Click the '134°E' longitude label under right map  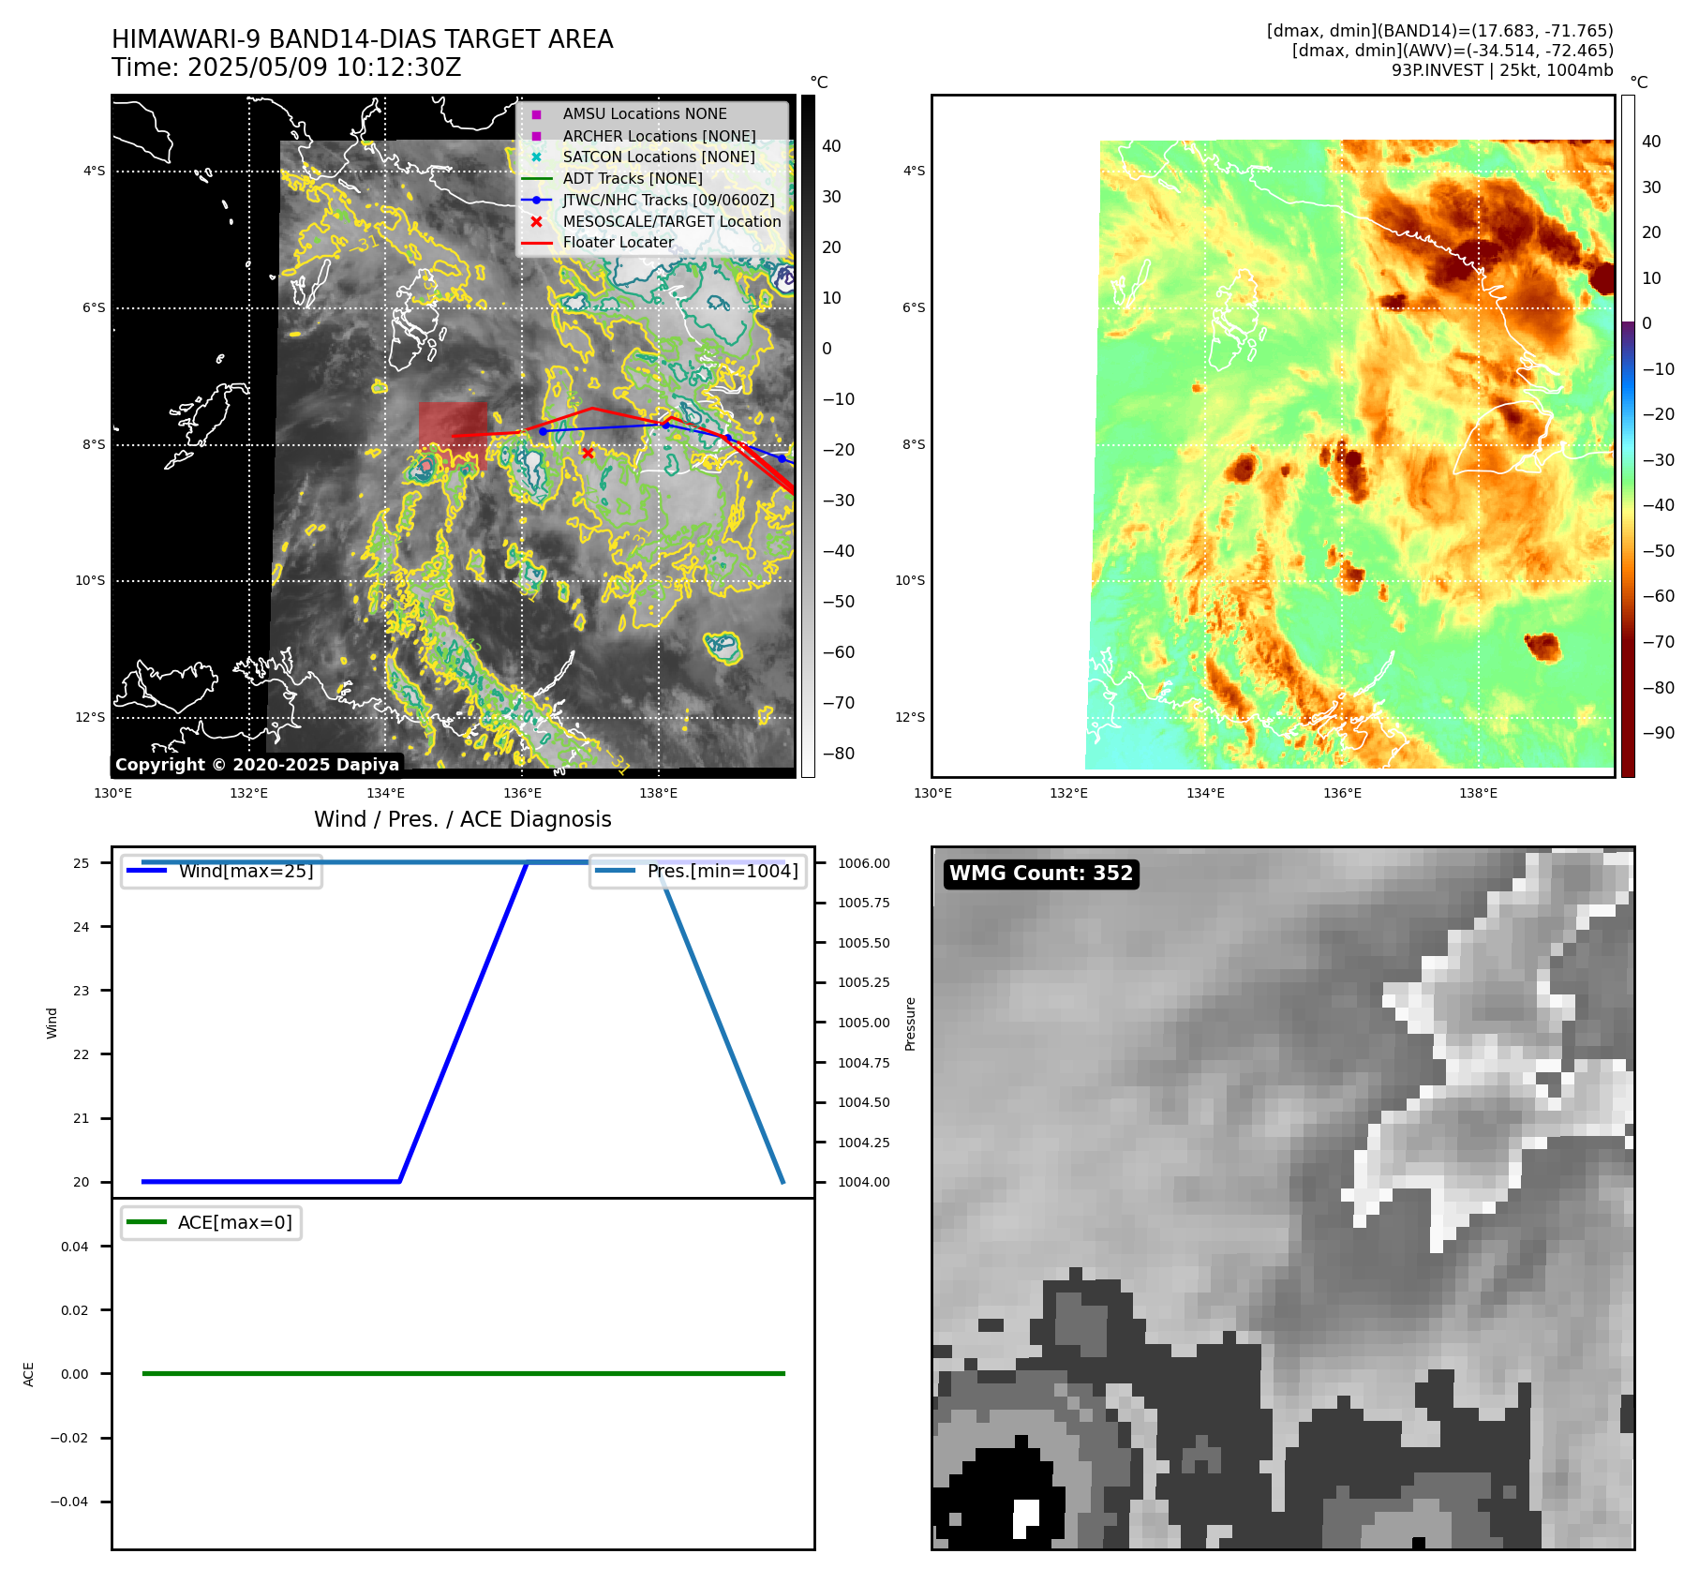pos(1205,793)
